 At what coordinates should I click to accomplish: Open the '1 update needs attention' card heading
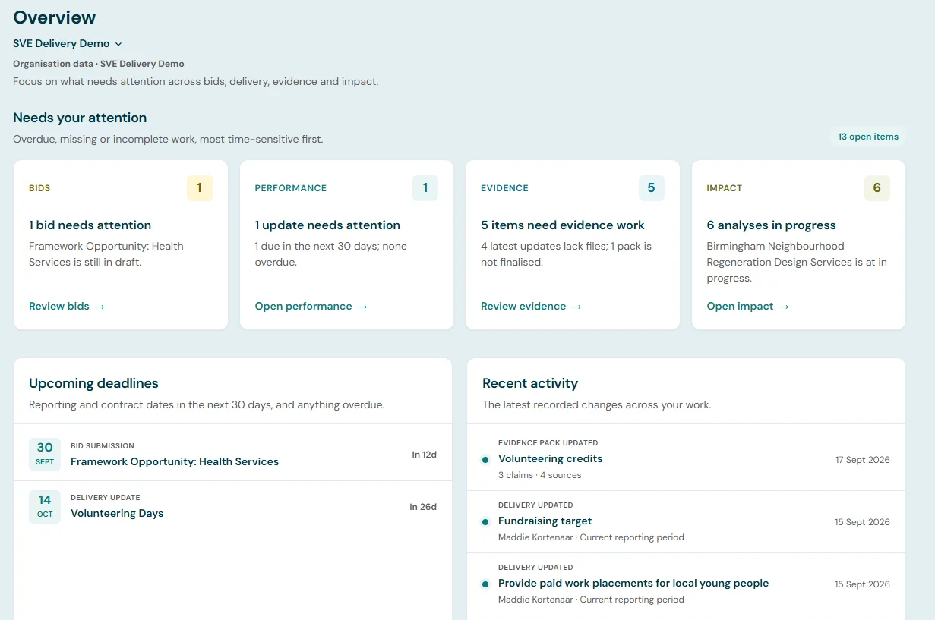[x=327, y=225]
